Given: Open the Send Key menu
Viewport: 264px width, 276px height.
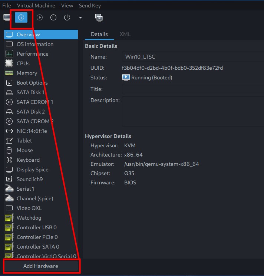Looking at the screenshot, I should (90, 6).
